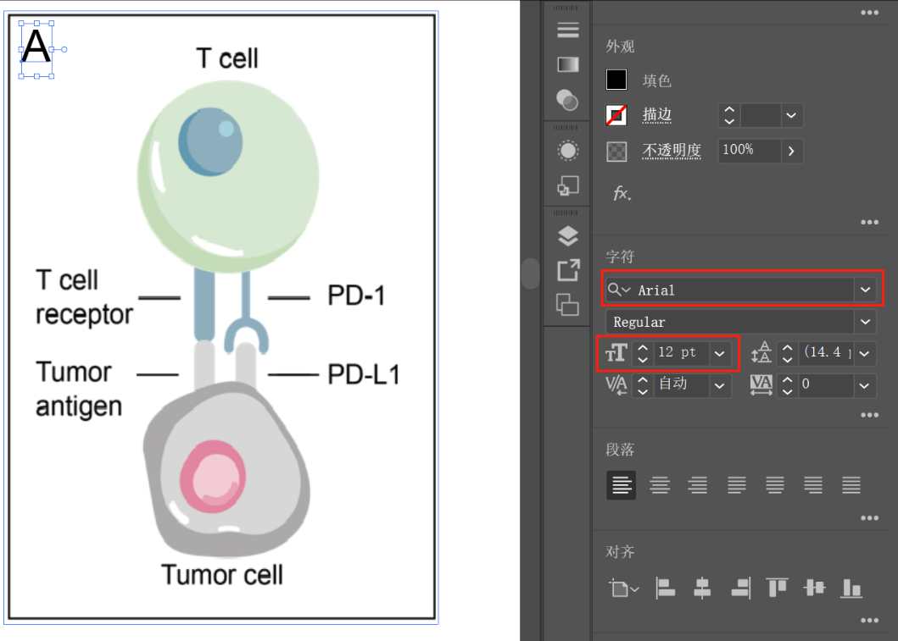Open the collapsed panel menu hamburger icon

click(x=567, y=30)
